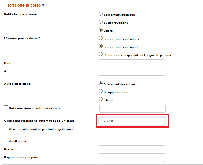
Task: Click the 'Al:' date field
Action: 132,72
